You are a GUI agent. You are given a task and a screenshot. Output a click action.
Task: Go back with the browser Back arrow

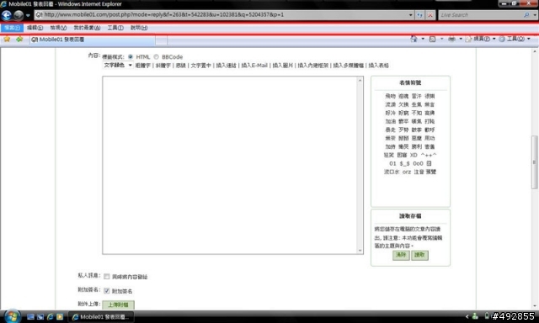tap(7, 15)
